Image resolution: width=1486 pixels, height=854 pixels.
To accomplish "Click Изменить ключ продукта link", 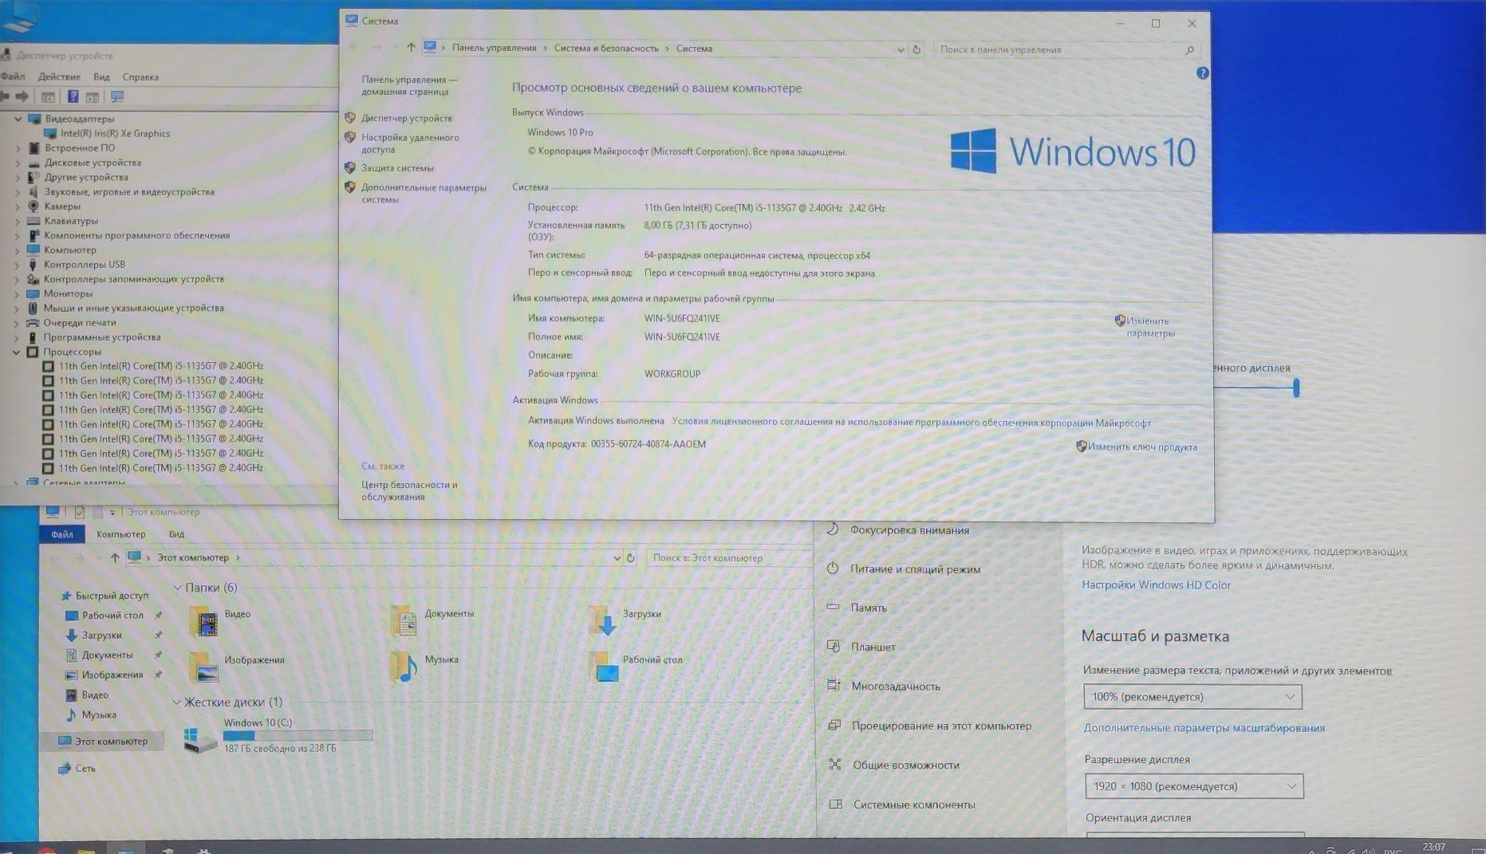I will coord(1142,447).
